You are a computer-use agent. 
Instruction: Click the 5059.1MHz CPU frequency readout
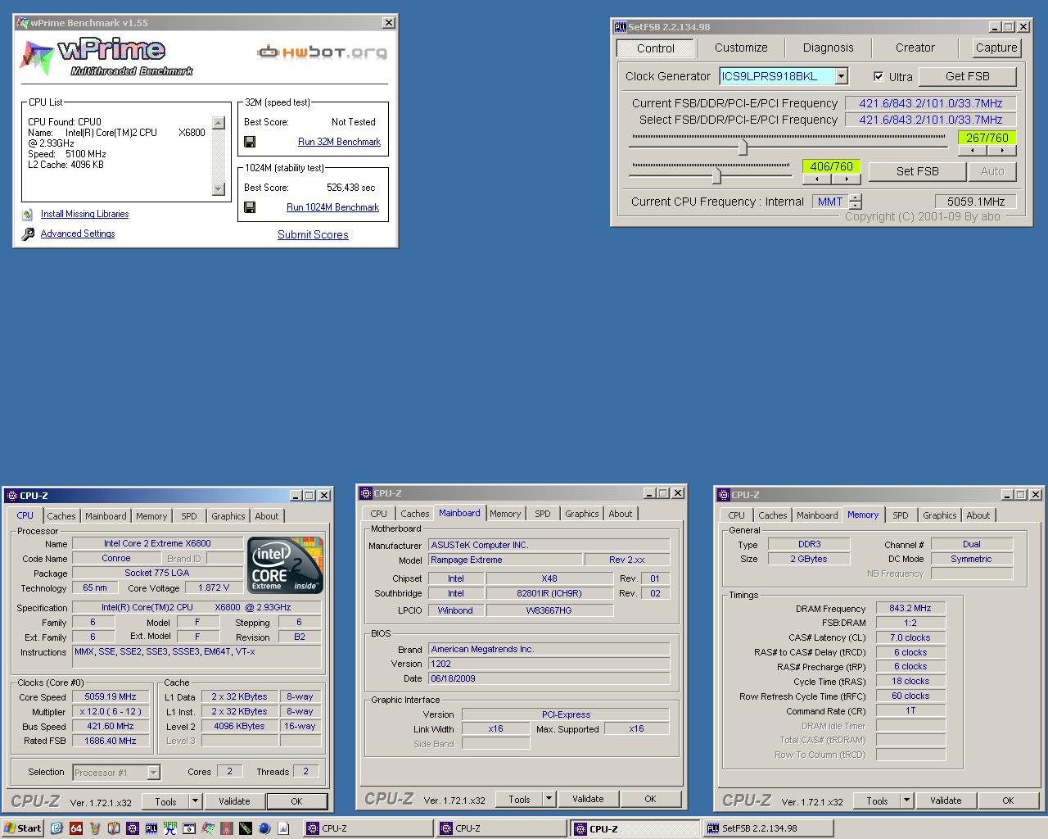(x=976, y=202)
